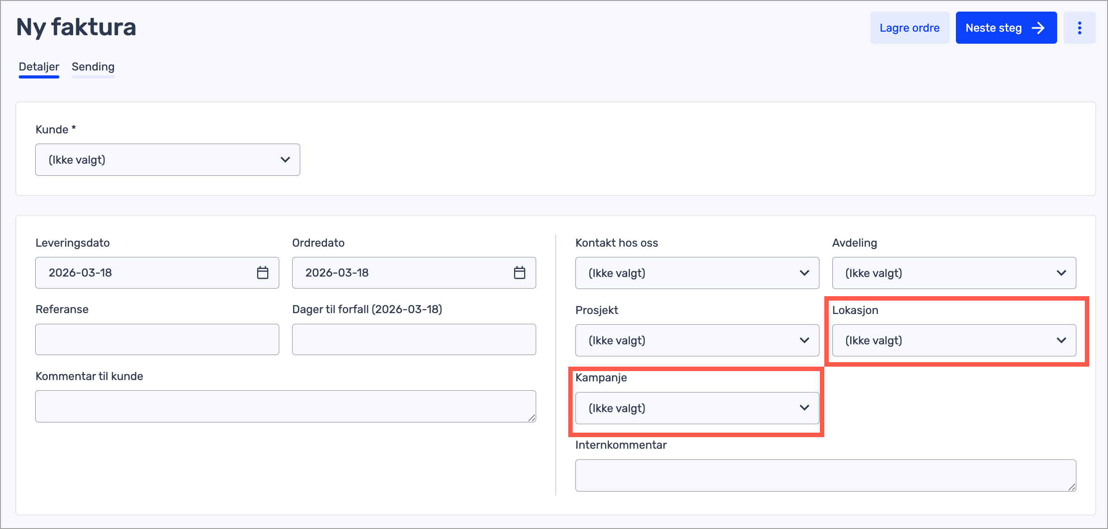The height and width of the screenshot is (529, 1108).
Task: Click resize handle of Internkommentar textarea
Action: (1072, 487)
